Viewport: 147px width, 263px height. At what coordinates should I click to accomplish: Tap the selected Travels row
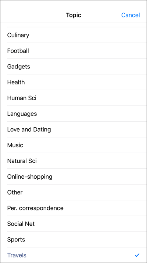(73, 255)
